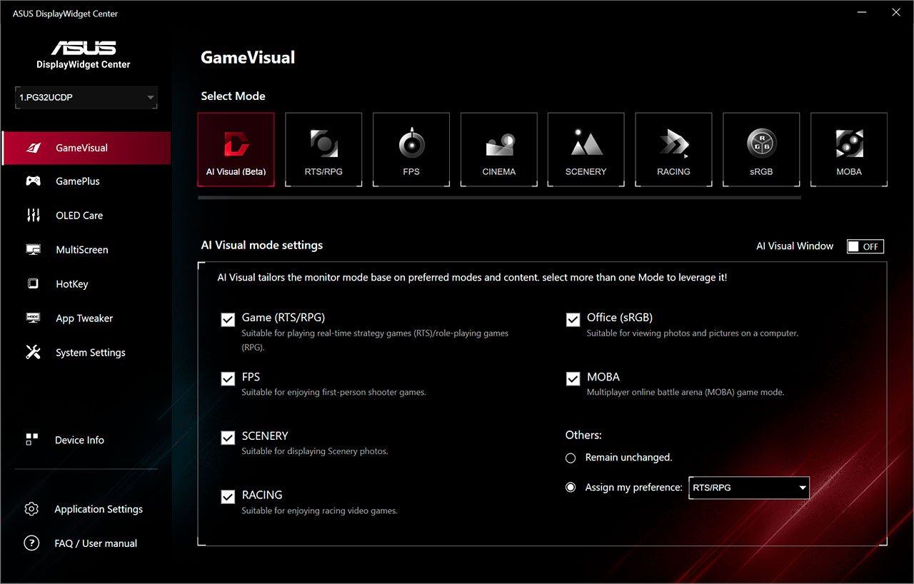The image size is (914, 584).
Task: Click the 'Suitable for enjoying racing video games.' text
Action: pyautogui.click(x=319, y=510)
